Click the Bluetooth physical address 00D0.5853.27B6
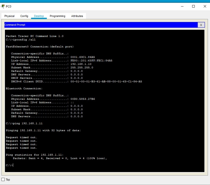 83,99
